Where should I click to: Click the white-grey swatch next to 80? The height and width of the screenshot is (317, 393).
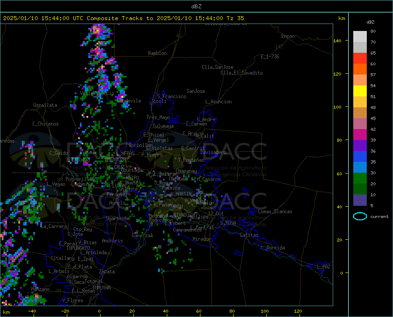click(360, 37)
